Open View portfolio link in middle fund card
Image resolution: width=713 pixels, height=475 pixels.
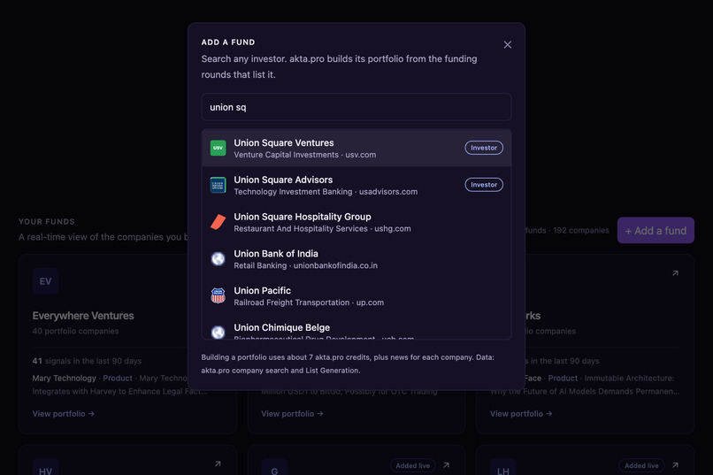click(x=292, y=414)
